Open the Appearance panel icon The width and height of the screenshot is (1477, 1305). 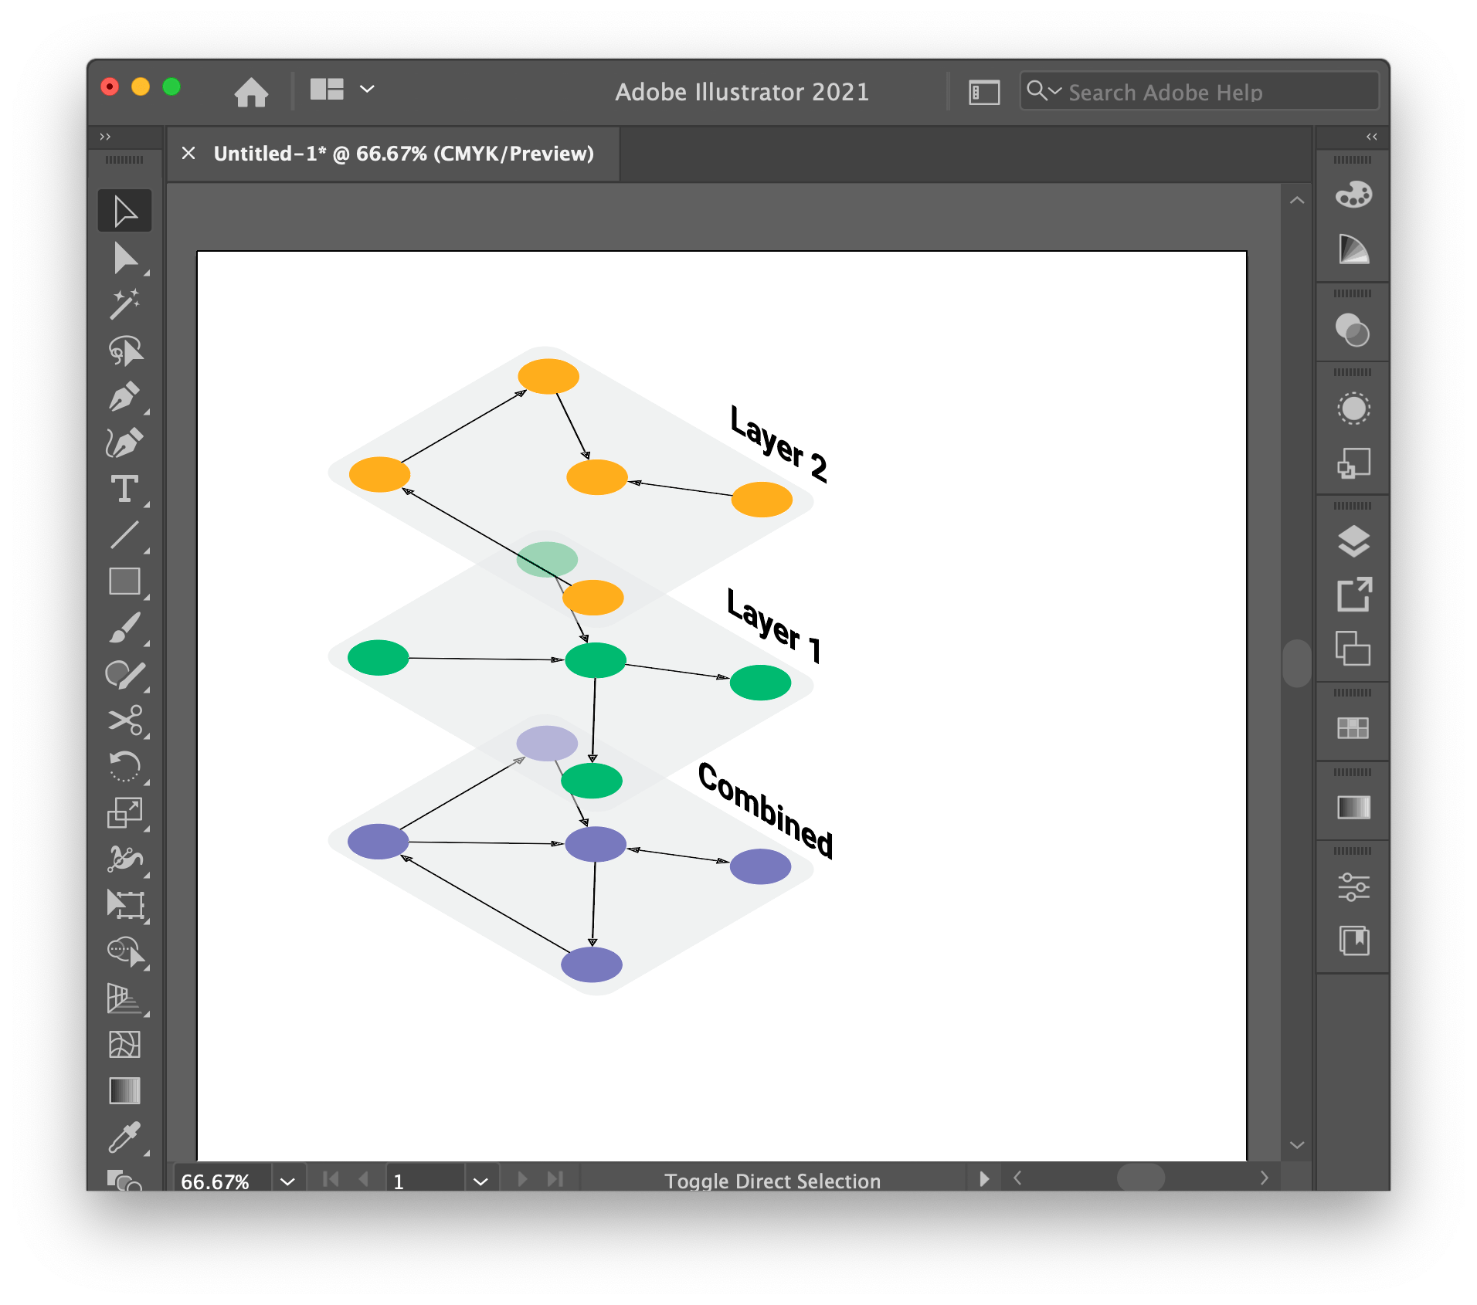coord(1353,408)
